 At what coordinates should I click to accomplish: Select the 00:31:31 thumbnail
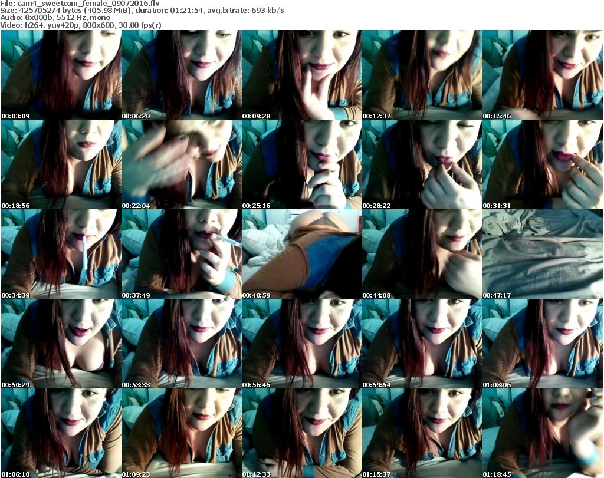pos(543,164)
